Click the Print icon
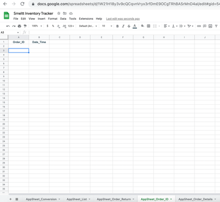220x202 pixels. [19, 26]
